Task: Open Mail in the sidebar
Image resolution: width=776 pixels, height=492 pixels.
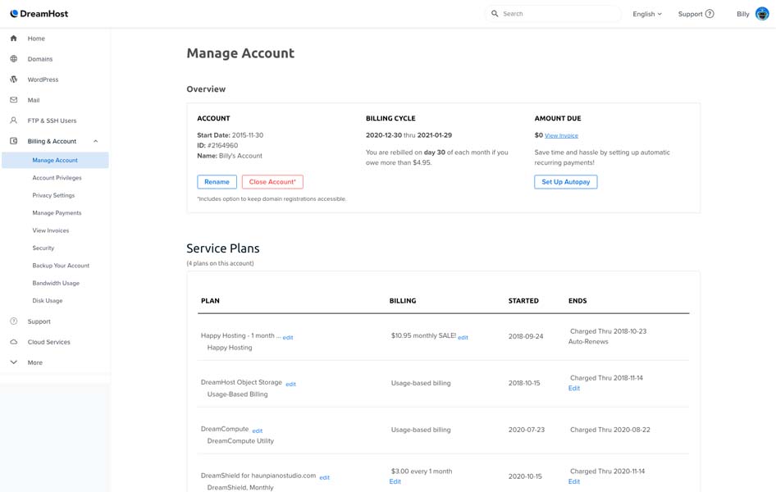Action: click(34, 100)
